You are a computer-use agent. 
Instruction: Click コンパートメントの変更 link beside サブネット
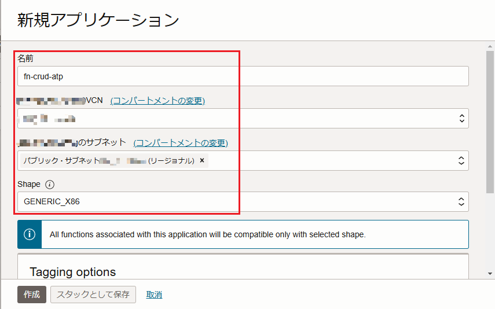(181, 143)
